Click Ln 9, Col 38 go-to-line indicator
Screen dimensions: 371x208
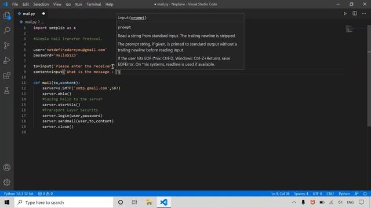click(281, 194)
